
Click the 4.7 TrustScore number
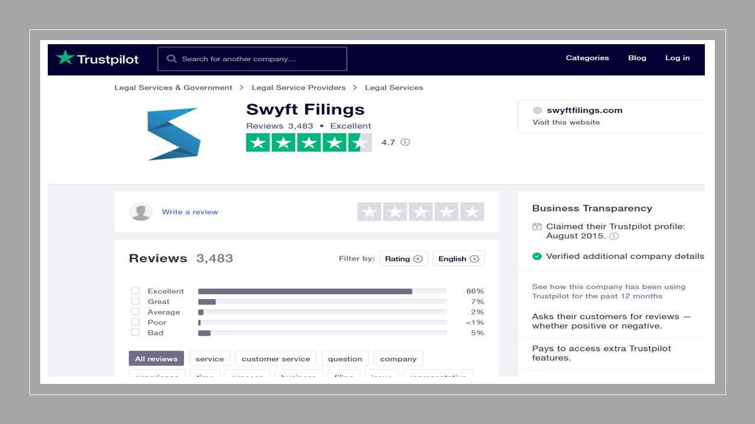pyautogui.click(x=388, y=143)
